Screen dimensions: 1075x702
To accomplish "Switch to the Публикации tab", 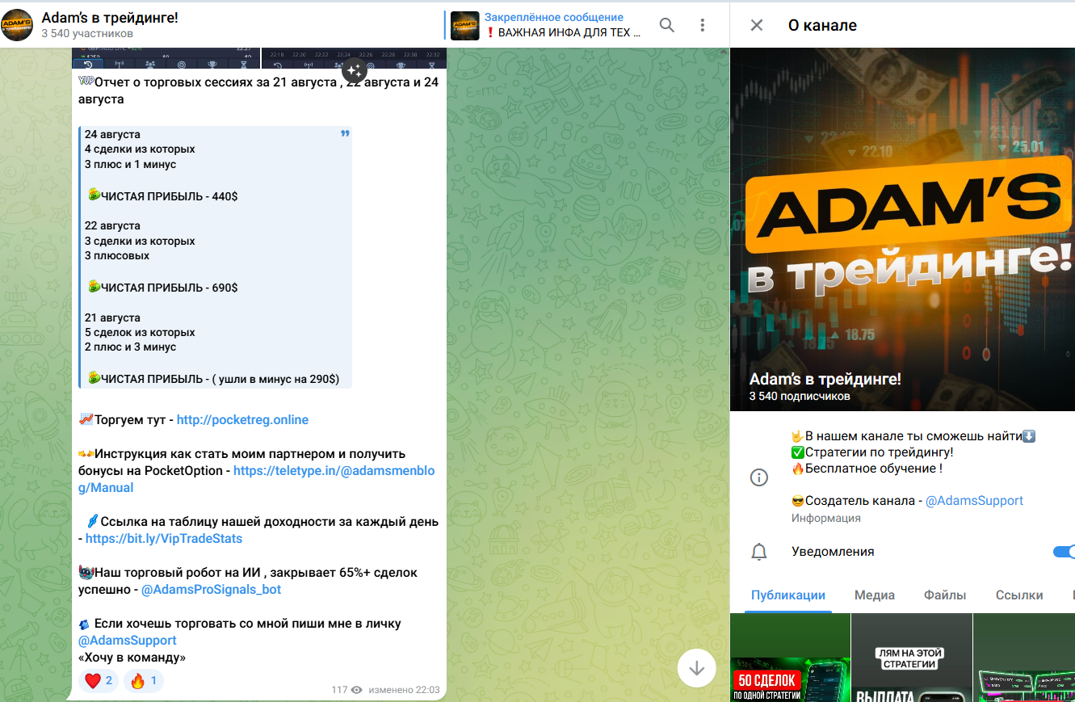I will [x=788, y=595].
